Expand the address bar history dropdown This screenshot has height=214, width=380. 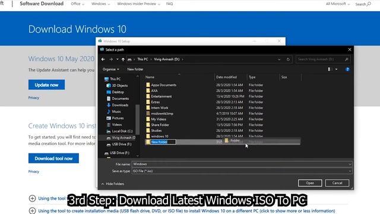click(x=279, y=59)
